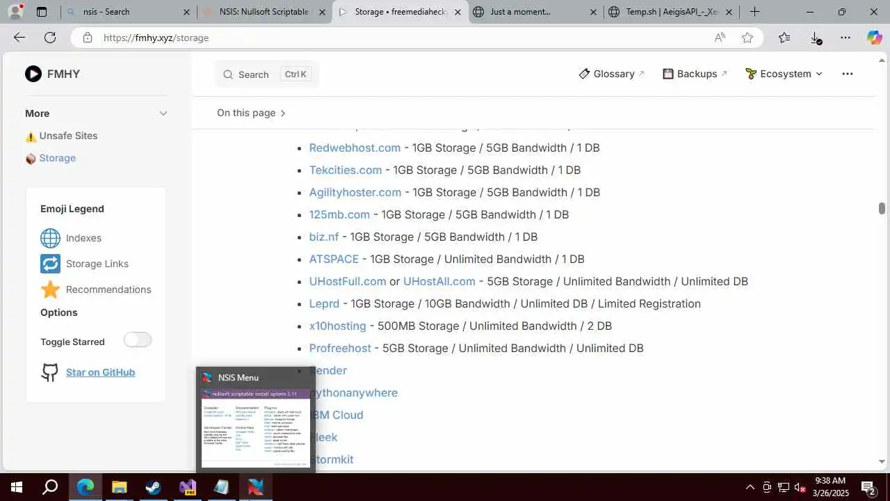The height and width of the screenshot is (501, 890).
Task: Open the biz.nf link
Action: 324,237
